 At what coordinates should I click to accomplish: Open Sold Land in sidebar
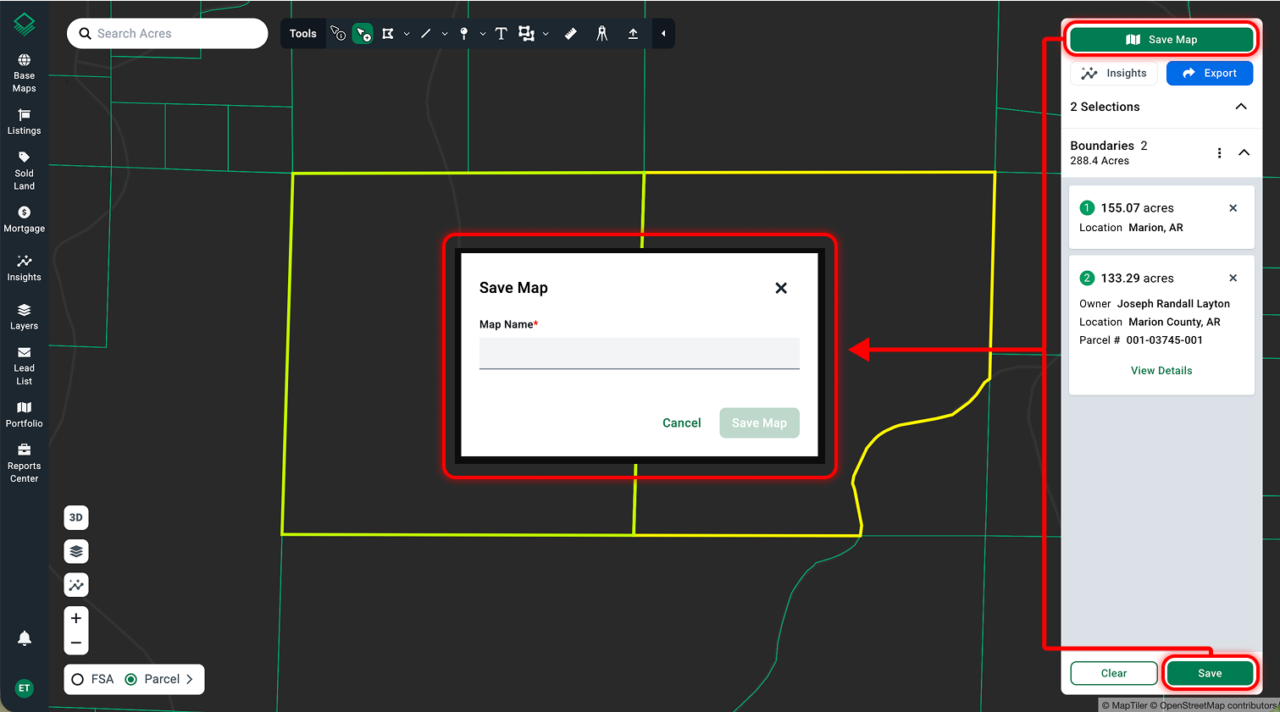pyautogui.click(x=25, y=171)
